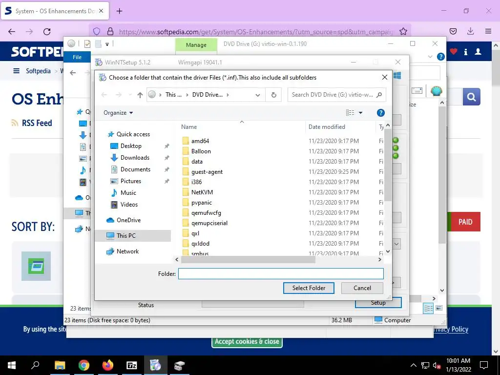500x375 pixels.
Task: Open Pictures in the navigation pane
Action: tap(131, 181)
